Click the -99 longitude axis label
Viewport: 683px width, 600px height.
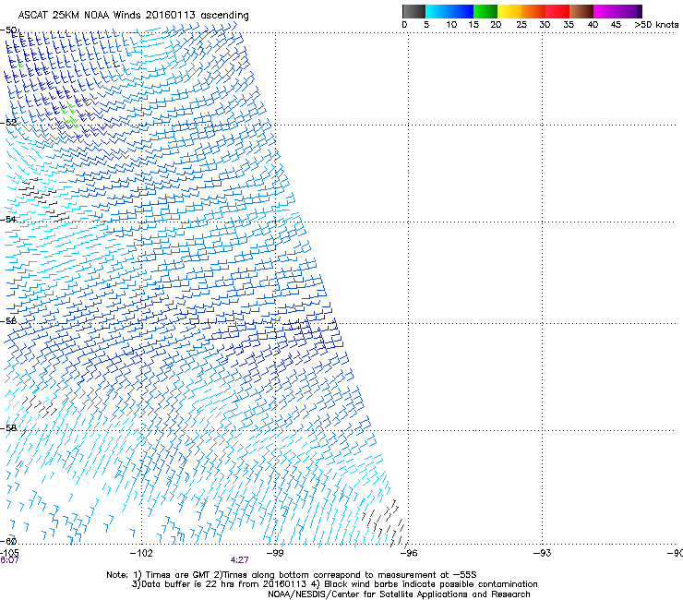275,553
